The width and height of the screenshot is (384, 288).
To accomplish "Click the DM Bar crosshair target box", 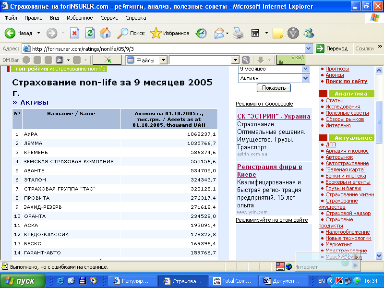I will 107,60.
